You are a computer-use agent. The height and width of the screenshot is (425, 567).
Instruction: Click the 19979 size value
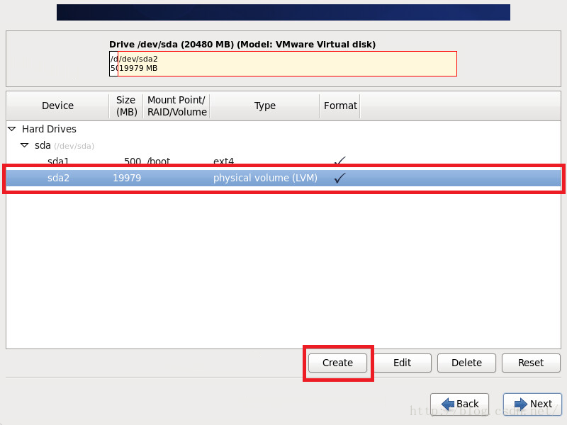click(x=127, y=178)
